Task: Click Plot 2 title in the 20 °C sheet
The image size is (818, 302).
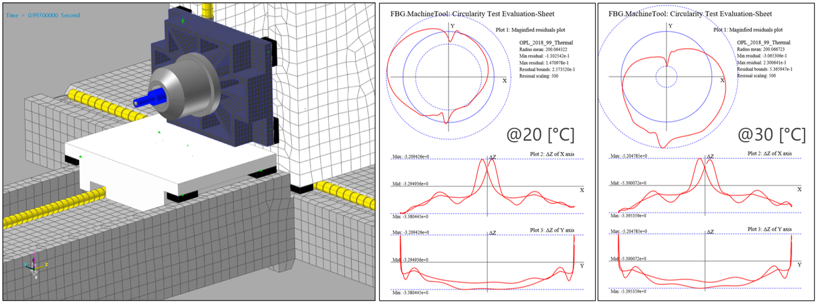Action: [552, 154]
